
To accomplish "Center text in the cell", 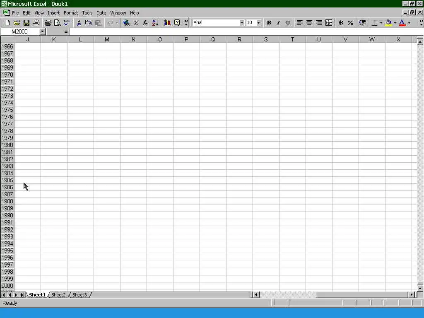I will [309, 23].
